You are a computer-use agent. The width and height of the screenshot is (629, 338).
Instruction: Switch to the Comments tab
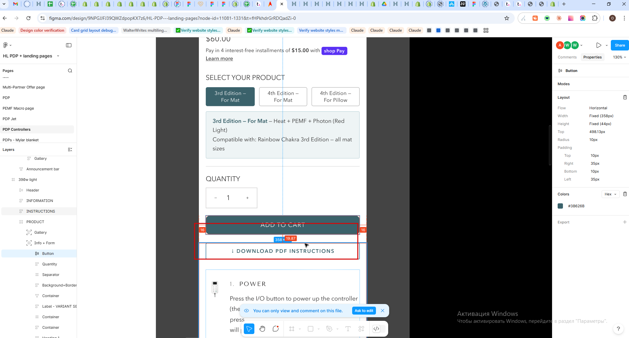pos(567,57)
